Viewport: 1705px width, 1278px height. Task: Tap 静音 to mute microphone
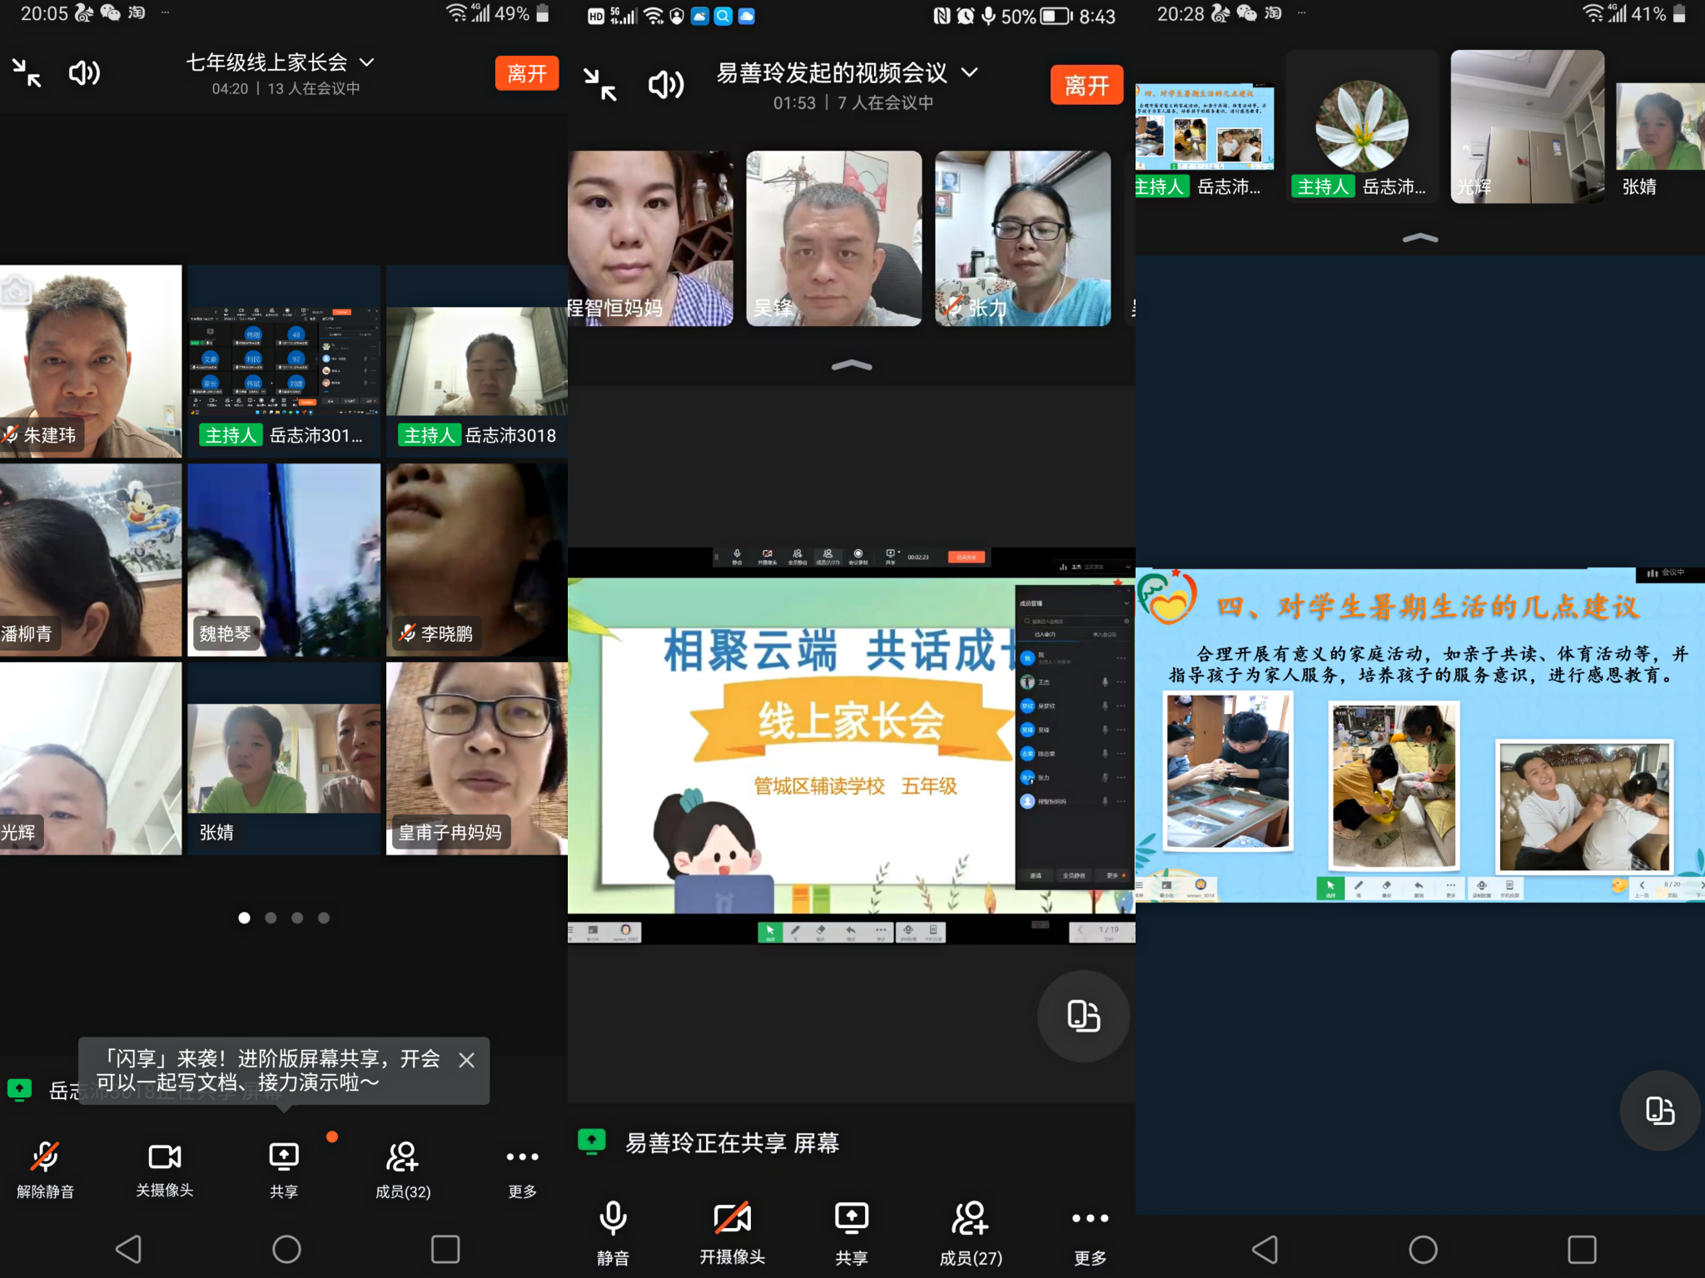pyautogui.click(x=613, y=1233)
